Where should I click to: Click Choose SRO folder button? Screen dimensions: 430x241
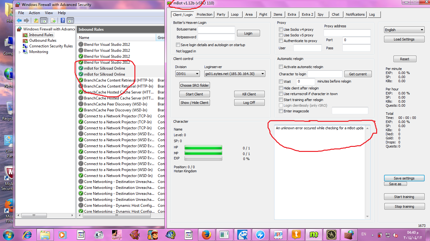(x=195, y=85)
